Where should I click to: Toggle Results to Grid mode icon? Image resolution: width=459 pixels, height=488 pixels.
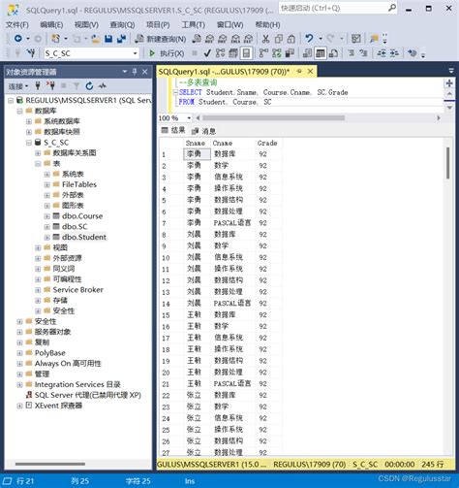click(x=321, y=53)
